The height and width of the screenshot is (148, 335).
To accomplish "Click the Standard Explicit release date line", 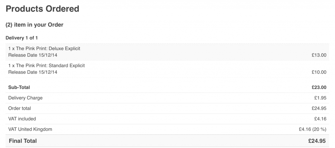I will 33,72.
